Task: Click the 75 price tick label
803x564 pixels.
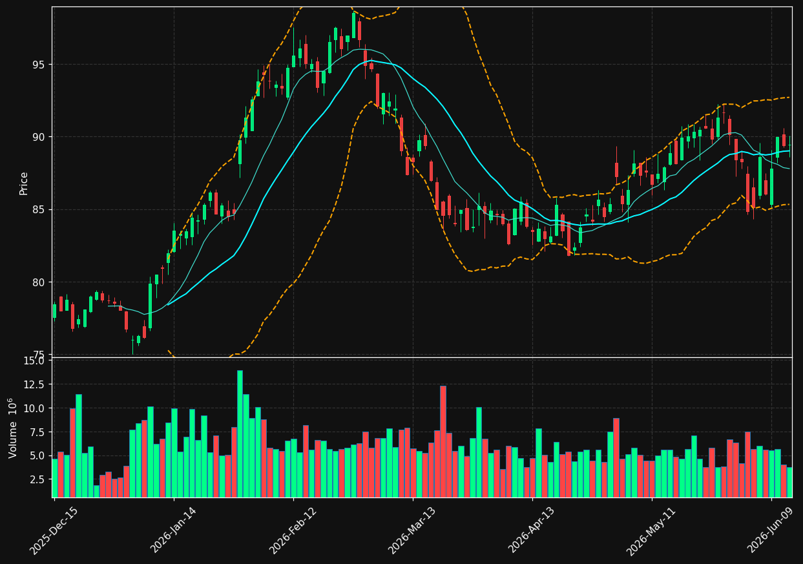Action: (39, 355)
